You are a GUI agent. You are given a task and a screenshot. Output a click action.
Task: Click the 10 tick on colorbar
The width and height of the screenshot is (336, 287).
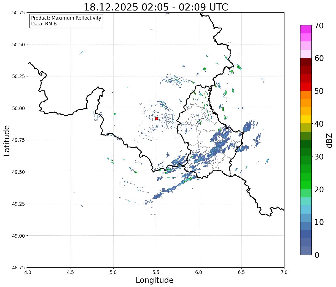319,222
